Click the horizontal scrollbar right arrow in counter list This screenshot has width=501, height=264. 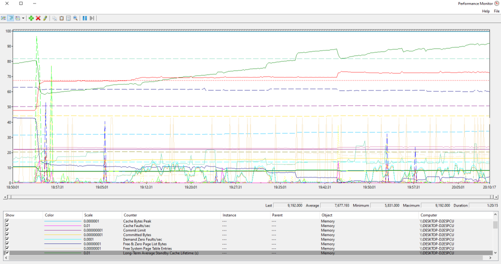(490, 257)
